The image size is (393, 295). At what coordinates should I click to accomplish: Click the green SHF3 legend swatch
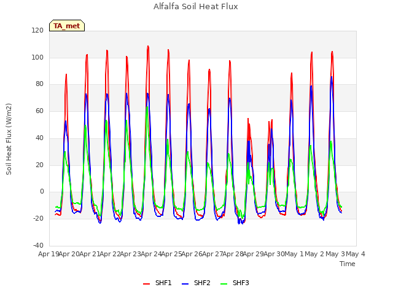(224, 284)
